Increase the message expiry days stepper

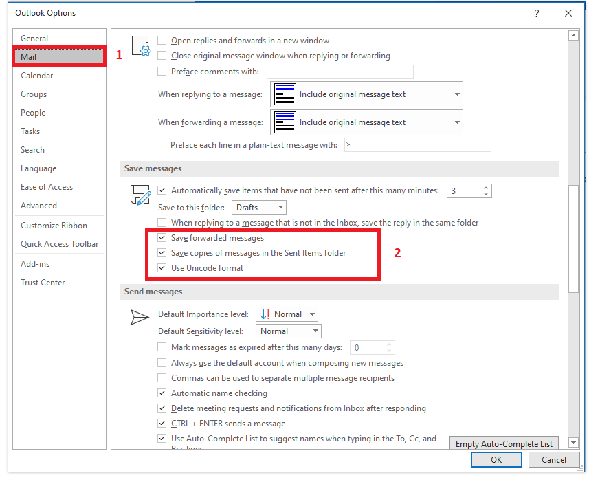click(388, 344)
